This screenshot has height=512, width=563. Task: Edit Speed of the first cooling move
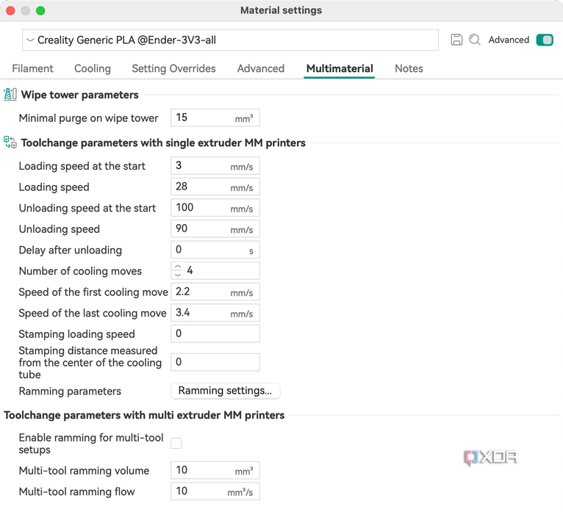215,292
